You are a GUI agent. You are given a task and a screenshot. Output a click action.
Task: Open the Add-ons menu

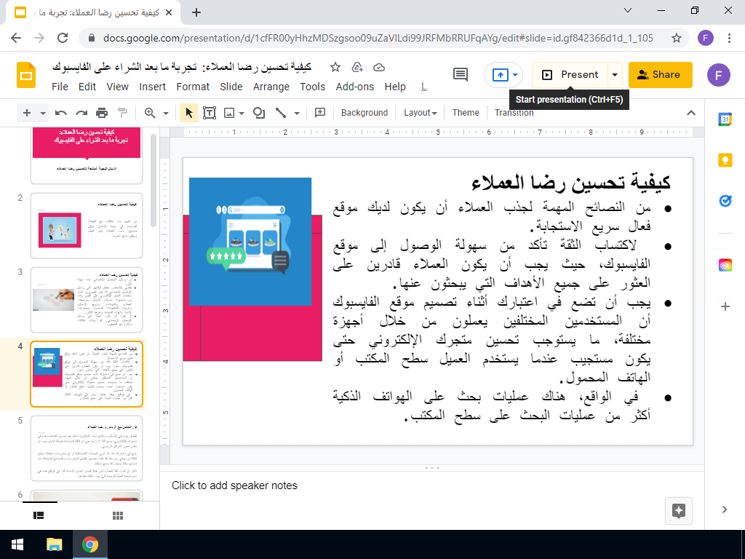(355, 87)
